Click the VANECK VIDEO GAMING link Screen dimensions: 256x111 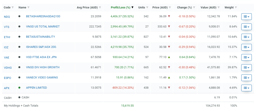coord(42,77)
